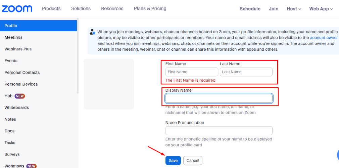The width and height of the screenshot is (339, 168).
Task: Open the Solutions menu
Action: pyautogui.click(x=81, y=8)
